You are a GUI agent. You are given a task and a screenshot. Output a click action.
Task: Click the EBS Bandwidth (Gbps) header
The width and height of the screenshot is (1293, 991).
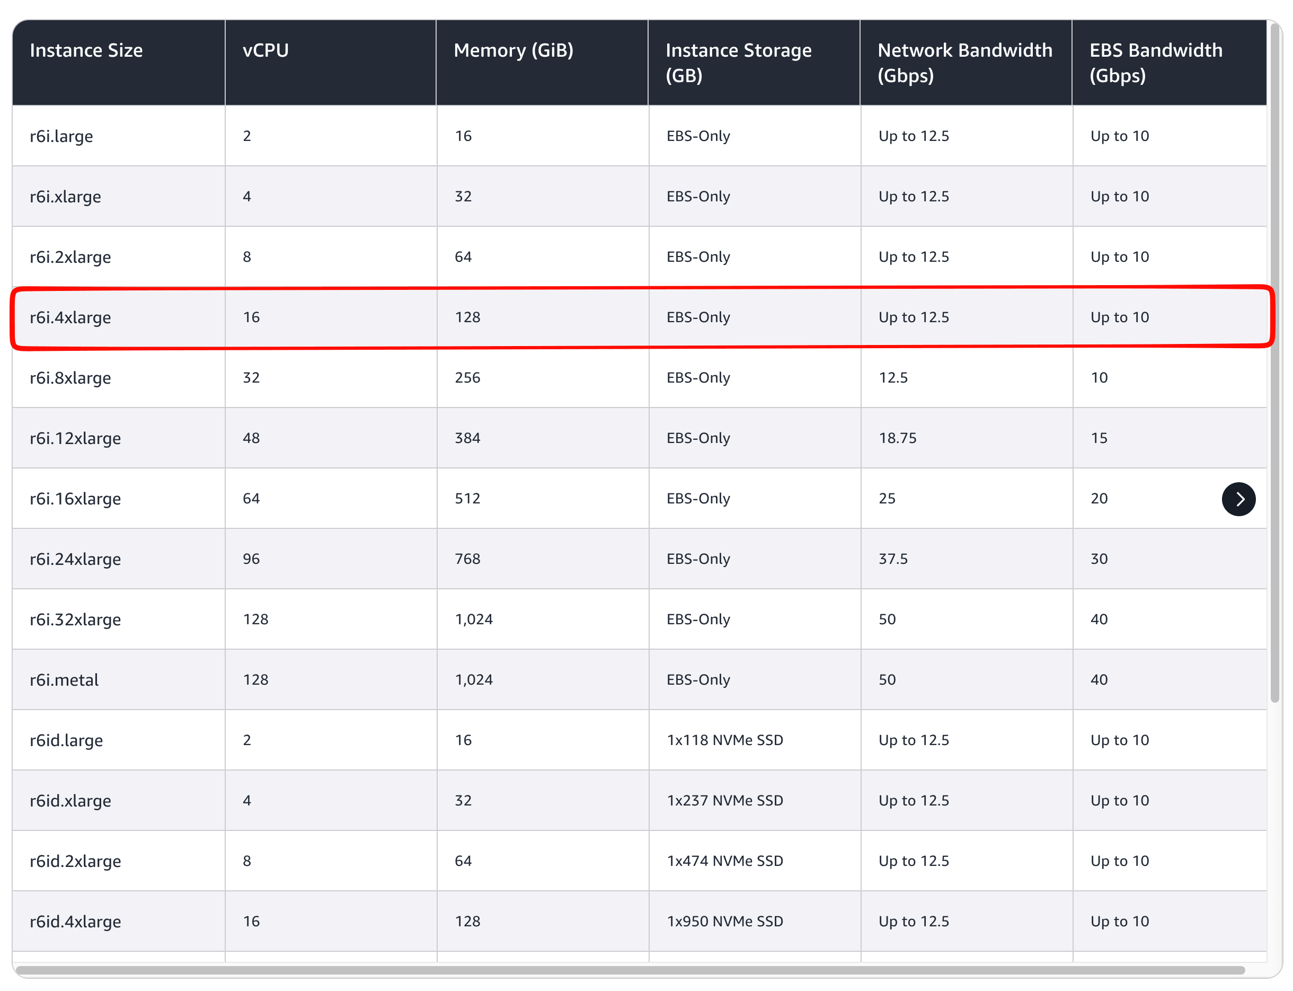click(x=1169, y=63)
